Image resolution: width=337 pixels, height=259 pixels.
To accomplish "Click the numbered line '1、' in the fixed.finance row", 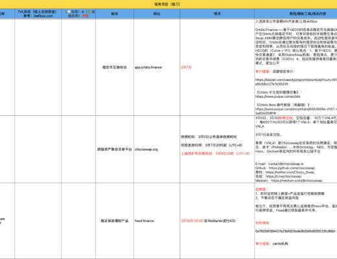I will pyautogui.click(x=290, y=194).
